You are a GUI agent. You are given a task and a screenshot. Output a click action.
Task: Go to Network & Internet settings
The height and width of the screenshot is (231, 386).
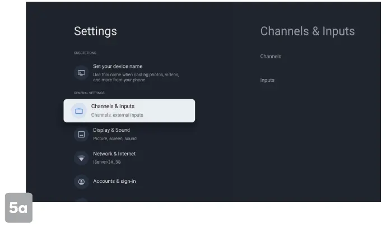click(x=114, y=154)
